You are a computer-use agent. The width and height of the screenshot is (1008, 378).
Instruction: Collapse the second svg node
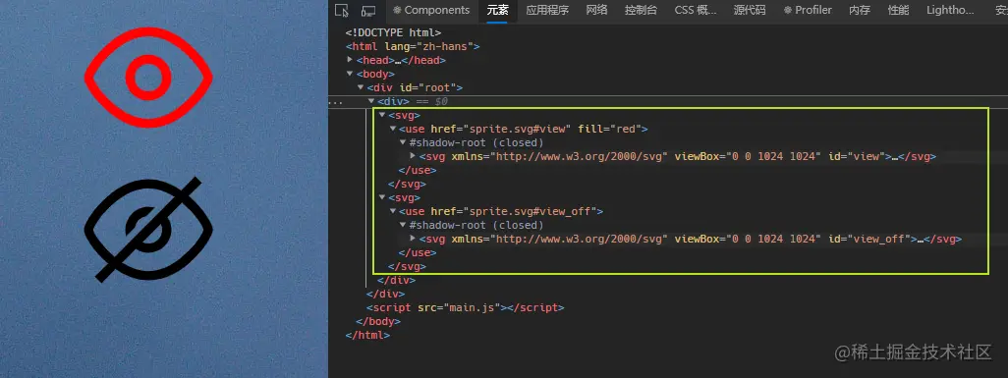pyautogui.click(x=382, y=197)
